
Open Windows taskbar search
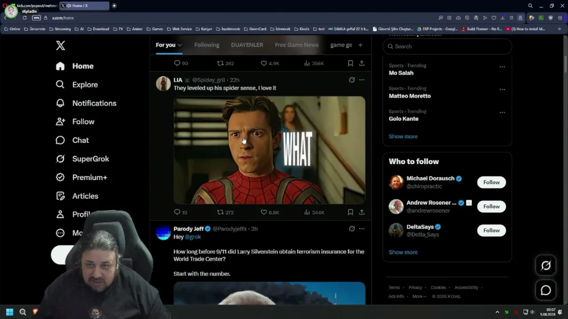coord(23,312)
